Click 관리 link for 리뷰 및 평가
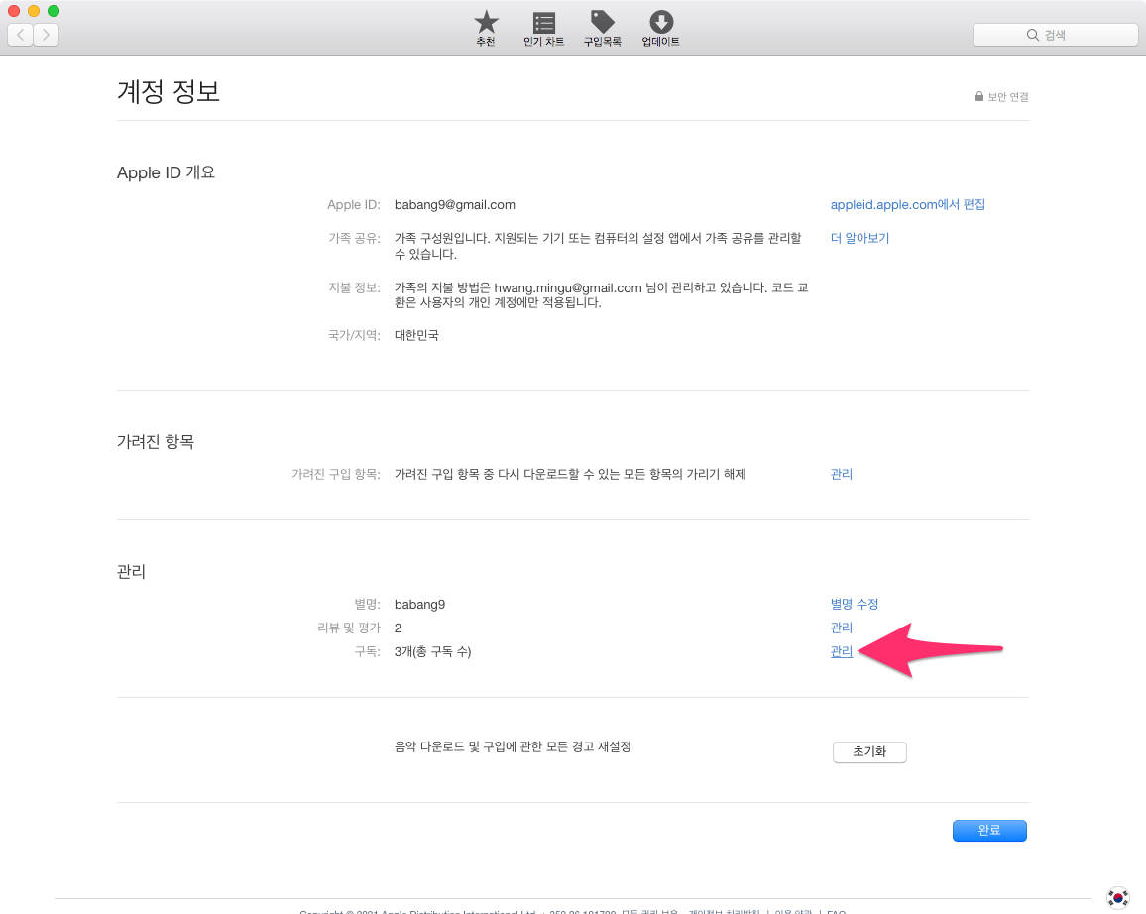The height and width of the screenshot is (914, 1146). pyautogui.click(x=842, y=628)
